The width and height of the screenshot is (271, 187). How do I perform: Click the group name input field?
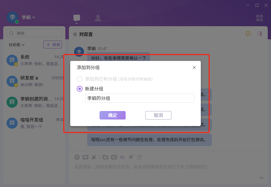[x=139, y=98]
